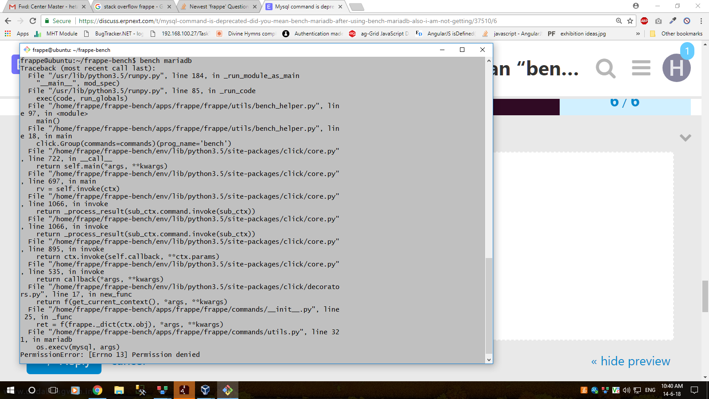
Task: Click the hide preview link
Action: click(x=631, y=361)
